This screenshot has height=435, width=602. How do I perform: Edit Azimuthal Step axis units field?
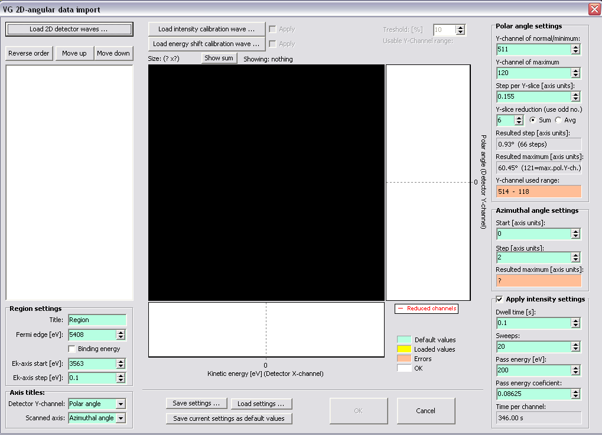coord(533,257)
